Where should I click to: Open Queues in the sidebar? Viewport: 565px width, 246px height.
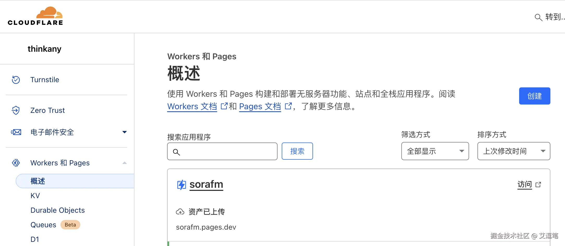tap(43, 225)
